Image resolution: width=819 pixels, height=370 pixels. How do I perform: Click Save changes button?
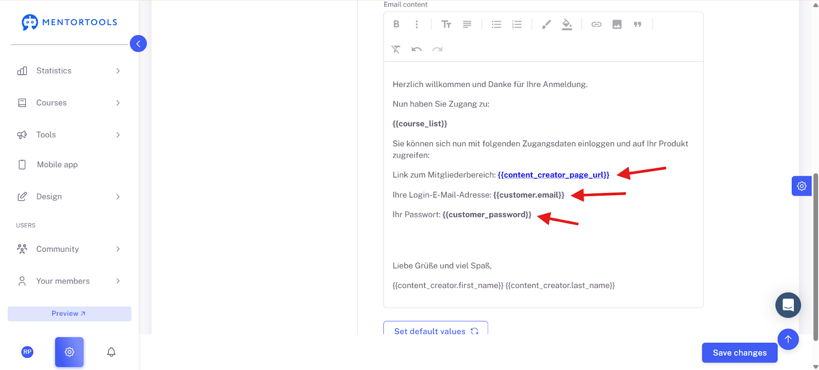(x=740, y=353)
